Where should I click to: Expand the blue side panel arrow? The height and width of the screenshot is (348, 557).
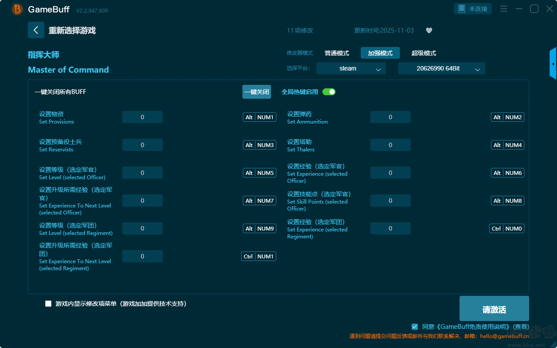[x=553, y=64]
